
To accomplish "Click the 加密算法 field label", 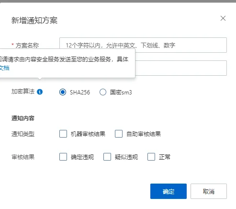I will [x=23, y=92].
